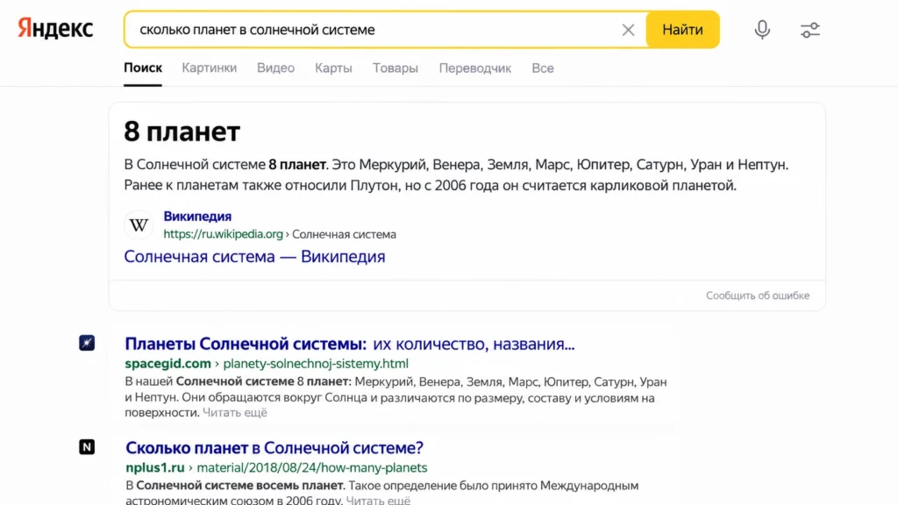Open the https://ru.wikipedia.org URL link
This screenshot has width=898, height=505.
224,234
